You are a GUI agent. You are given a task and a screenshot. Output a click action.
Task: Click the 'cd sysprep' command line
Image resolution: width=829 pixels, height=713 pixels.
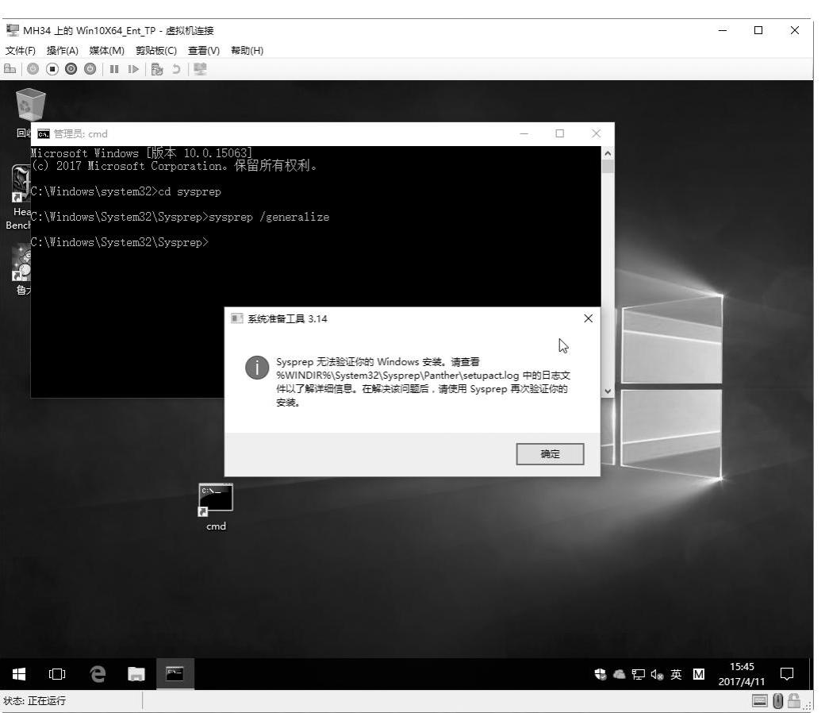pos(190,191)
